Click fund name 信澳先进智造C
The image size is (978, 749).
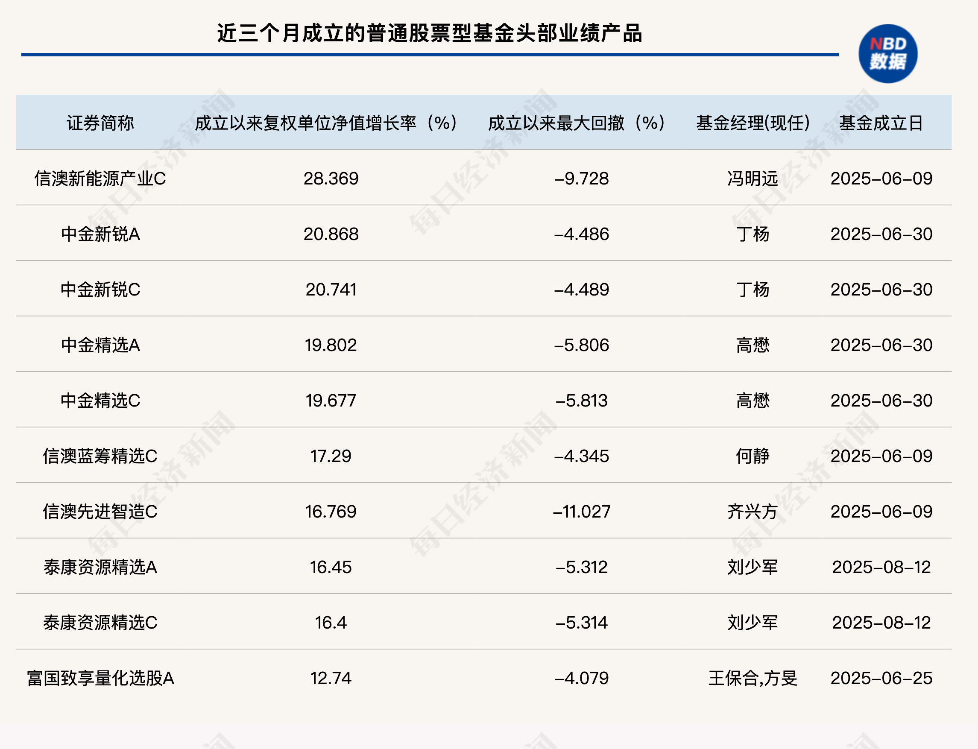pyautogui.click(x=100, y=512)
